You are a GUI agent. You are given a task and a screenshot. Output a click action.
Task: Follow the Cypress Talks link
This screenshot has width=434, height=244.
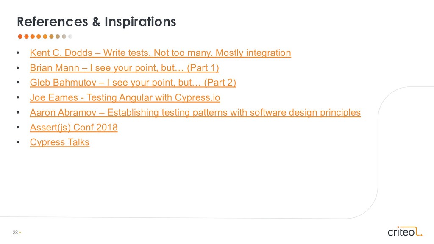(60, 142)
